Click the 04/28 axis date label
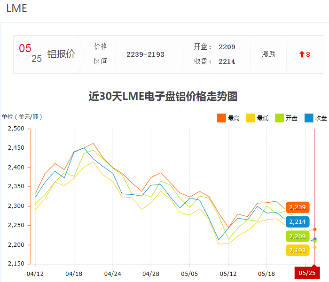The image size is (329, 282). (151, 274)
